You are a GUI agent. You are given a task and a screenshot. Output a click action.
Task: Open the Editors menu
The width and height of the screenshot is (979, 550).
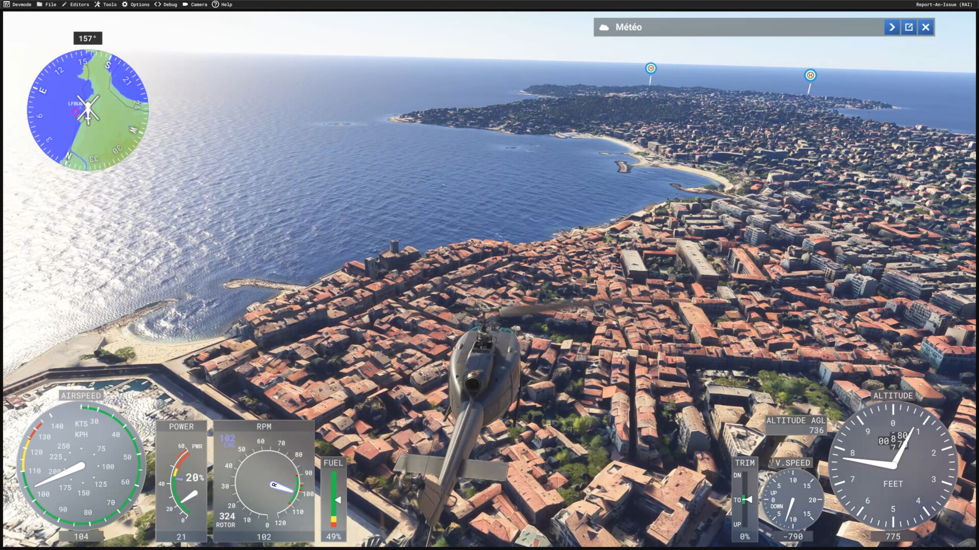(79, 5)
